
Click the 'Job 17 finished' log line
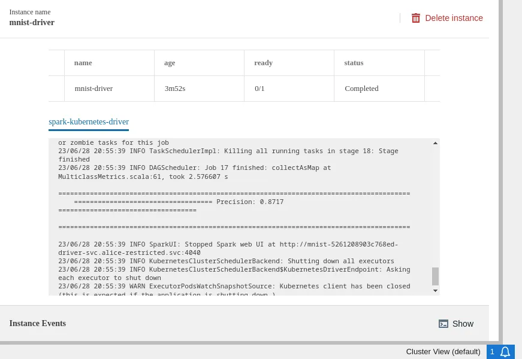pos(194,172)
